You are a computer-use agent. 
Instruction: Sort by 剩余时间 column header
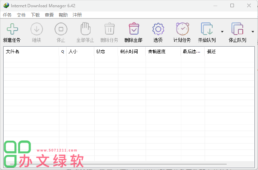[x=132, y=51]
